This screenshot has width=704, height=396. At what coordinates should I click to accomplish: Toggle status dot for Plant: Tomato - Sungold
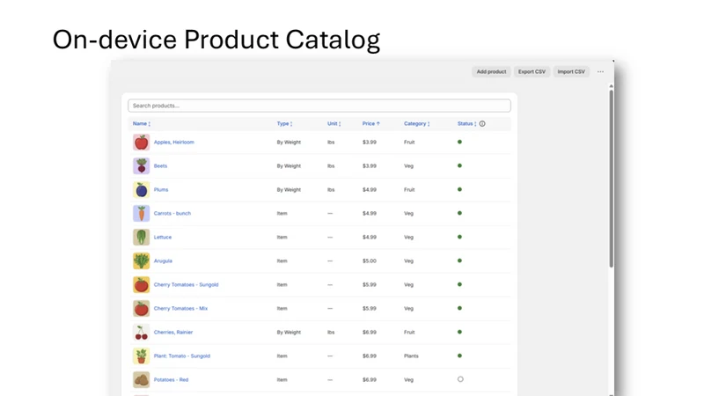click(459, 356)
